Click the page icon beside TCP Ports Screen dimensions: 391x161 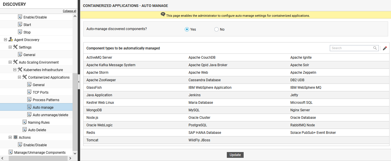29,92
